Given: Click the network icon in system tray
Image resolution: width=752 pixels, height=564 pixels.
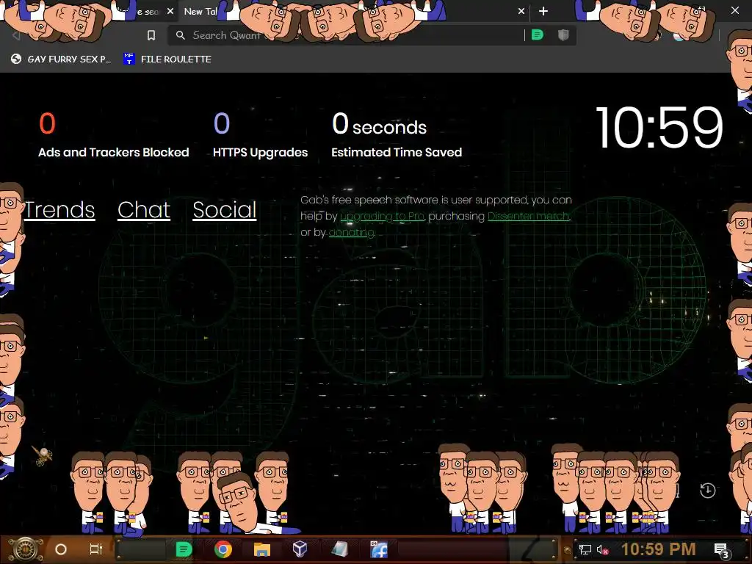Looking at the screenshot, I should tap(585, 549).
